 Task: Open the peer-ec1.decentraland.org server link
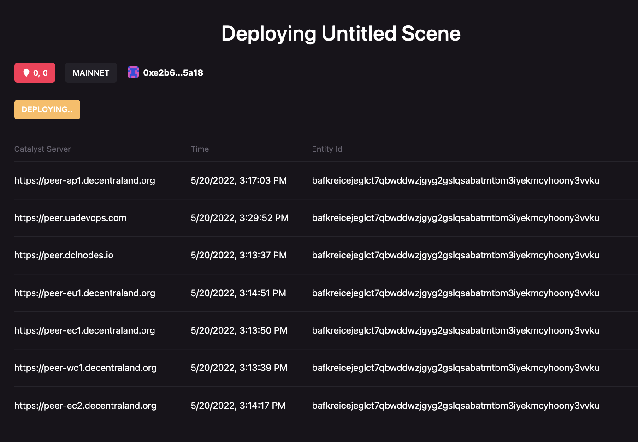(85, 330)
